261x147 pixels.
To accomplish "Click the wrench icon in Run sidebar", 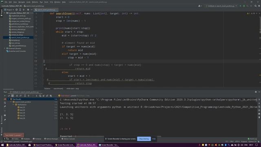I will point(5,106).
